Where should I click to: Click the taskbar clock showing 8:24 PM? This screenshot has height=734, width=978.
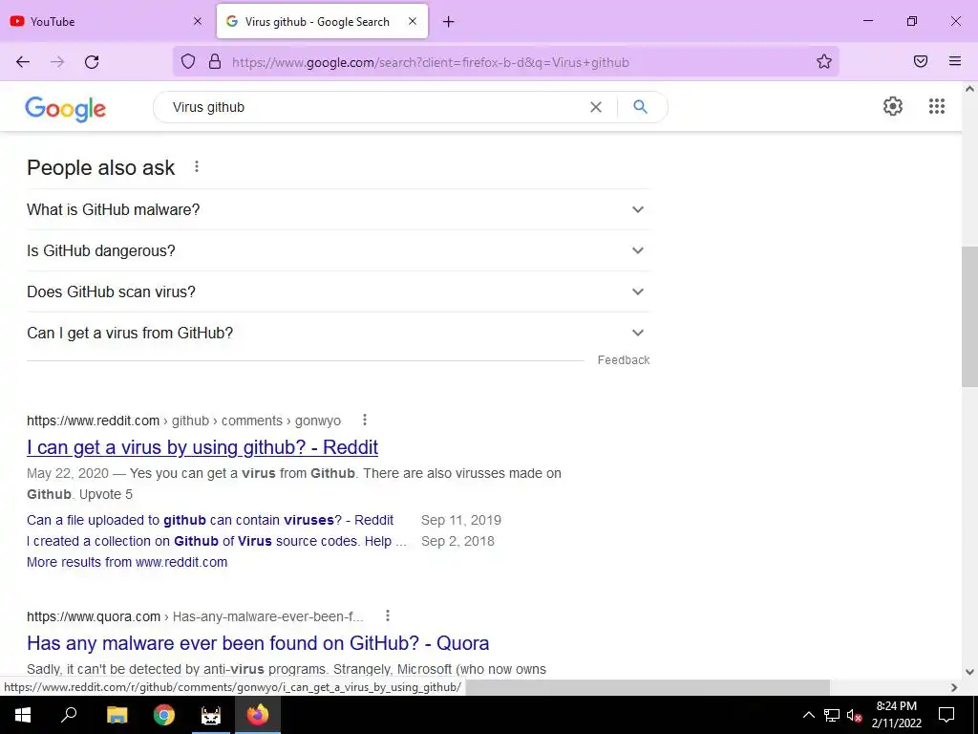click(896, 715)
